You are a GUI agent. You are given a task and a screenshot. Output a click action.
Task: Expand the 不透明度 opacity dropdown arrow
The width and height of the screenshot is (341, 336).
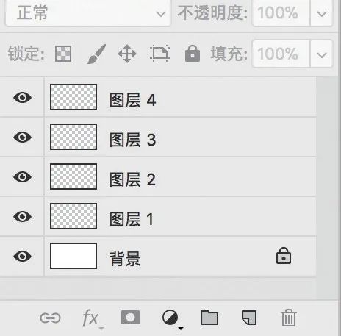click(x=321, y=12)
